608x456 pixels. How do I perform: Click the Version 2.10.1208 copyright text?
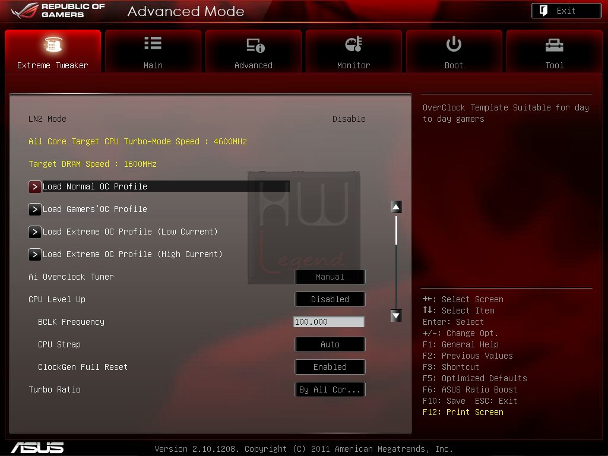[303, 449]
